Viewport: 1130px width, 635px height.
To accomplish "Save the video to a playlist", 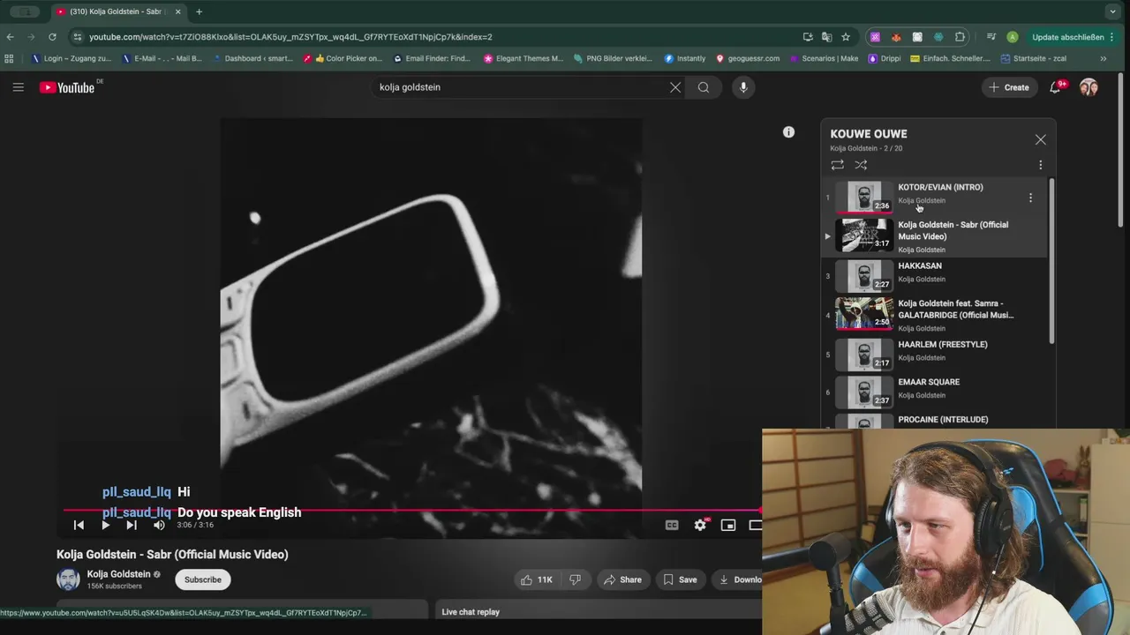I will pos(681,579).
